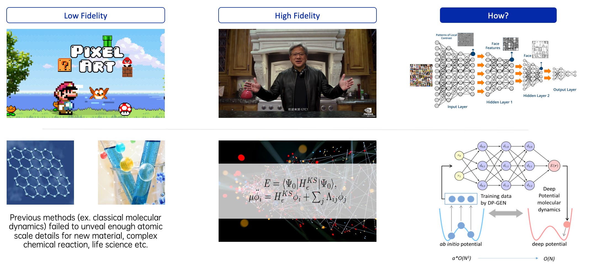The width and height of the screenshot is (589, 271).
Task: Click the orange question-mark block
Action: pos(65,65)
